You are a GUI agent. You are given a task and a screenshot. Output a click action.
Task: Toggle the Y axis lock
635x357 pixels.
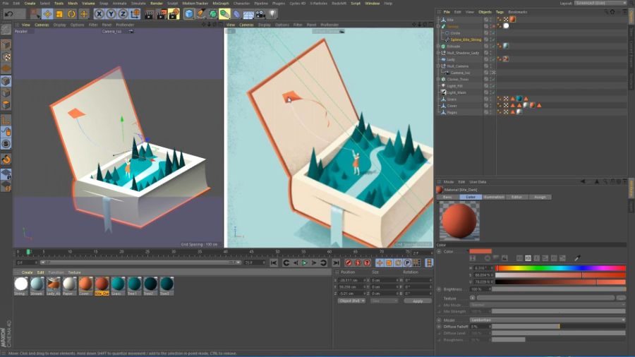[x=111, y=14]
